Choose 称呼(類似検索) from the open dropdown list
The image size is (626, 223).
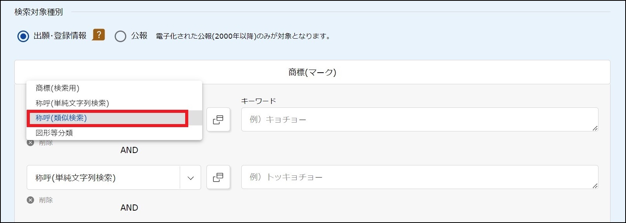click(61, 118)
